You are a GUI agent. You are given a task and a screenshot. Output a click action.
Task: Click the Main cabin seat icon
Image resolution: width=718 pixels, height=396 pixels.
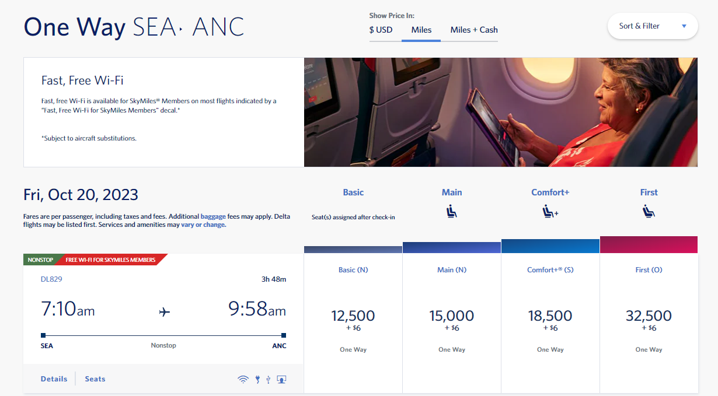(451, 212)
